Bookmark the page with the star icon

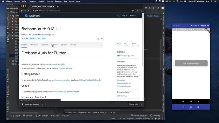click(x=133, y=11)
